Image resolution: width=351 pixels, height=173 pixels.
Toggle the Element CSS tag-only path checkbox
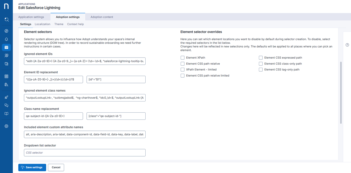[x=261, y=70]
